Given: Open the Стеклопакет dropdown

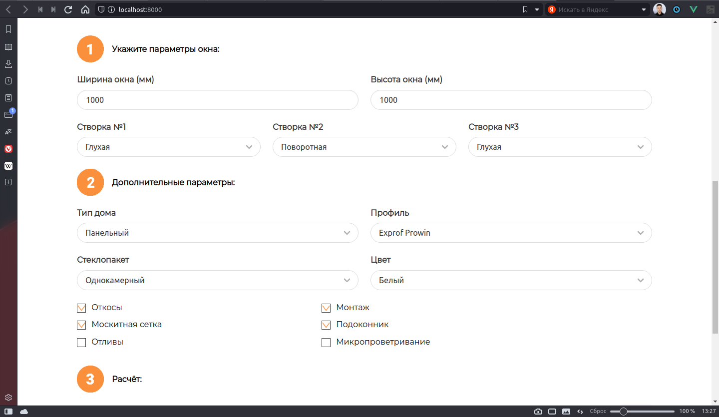Looking at the screenshot, I should pos(218,280).
